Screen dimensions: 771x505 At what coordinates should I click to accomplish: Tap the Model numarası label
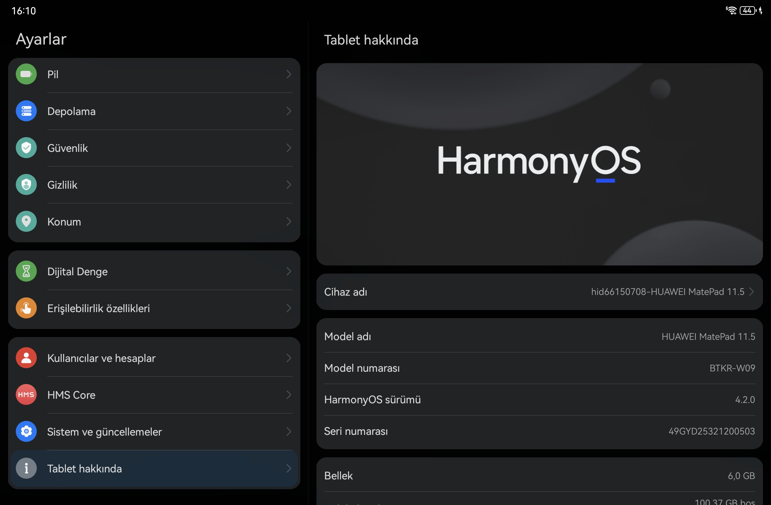point(362,368)
